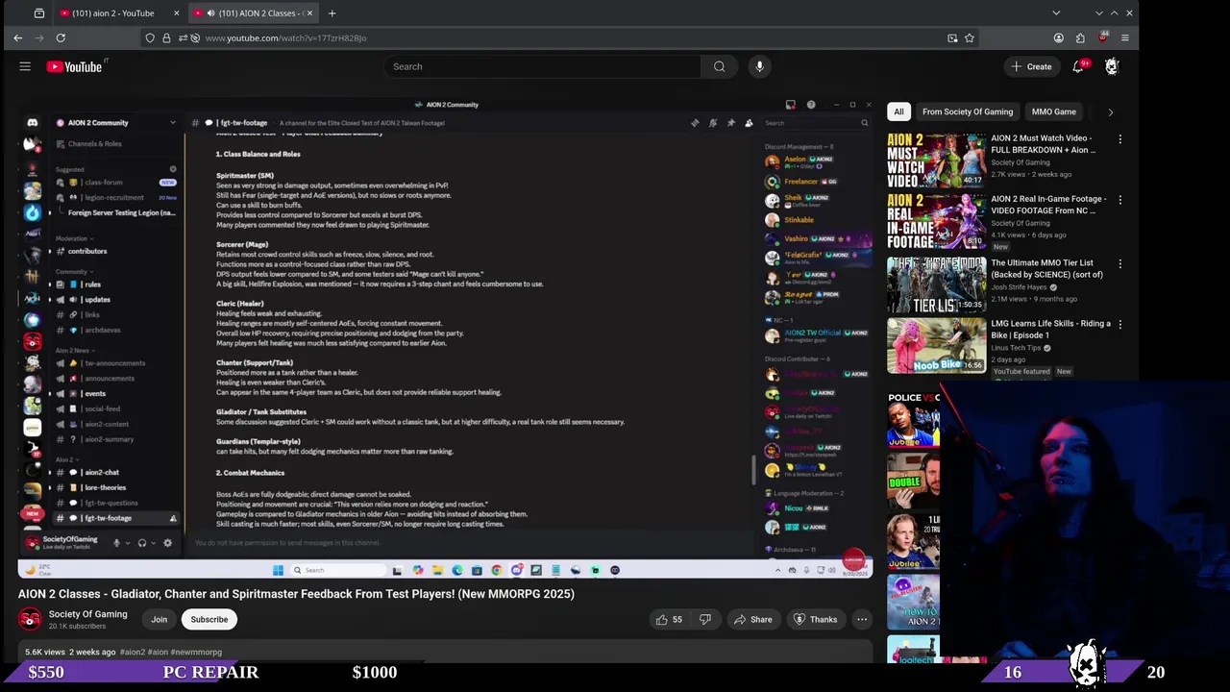This screenshot has width=1230, height=692.
Task: Reload the page in the browser toolbar
Action: click(x=61, y=37)
